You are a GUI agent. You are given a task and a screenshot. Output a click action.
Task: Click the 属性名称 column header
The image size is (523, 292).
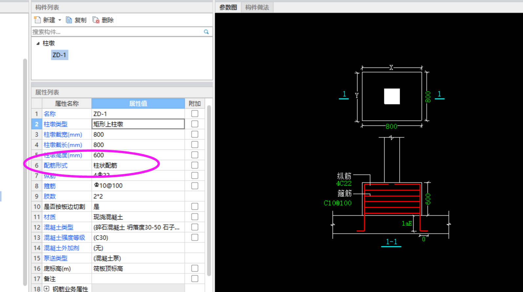[67, 103]
